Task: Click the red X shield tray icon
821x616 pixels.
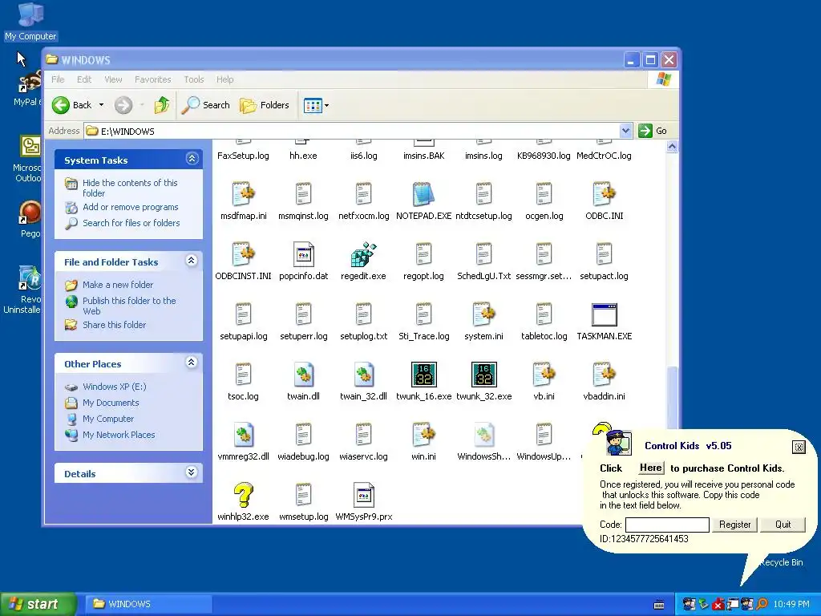Action: 718,604
